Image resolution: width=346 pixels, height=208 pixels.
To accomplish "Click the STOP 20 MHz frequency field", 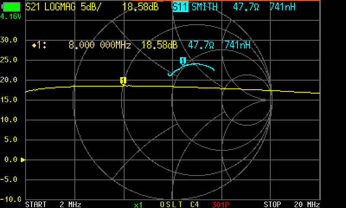I will 292,204.
